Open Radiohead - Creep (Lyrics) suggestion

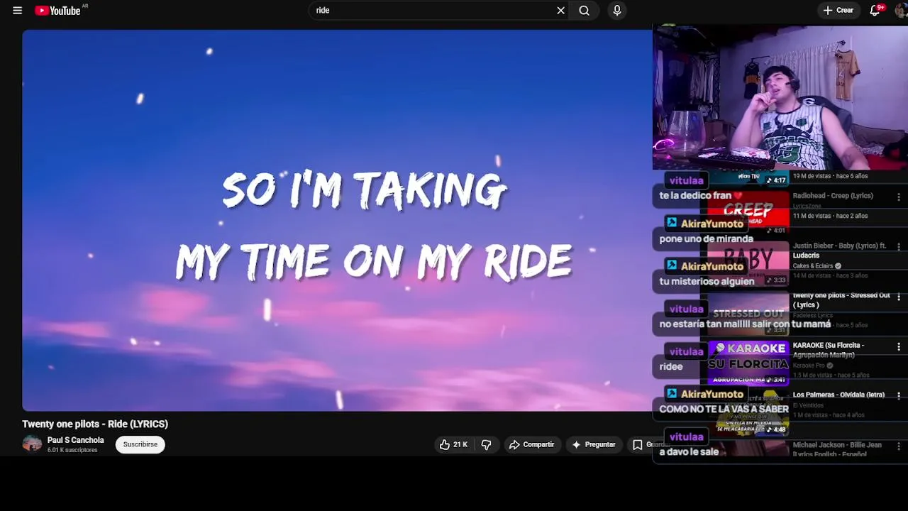[x=833, y=196]
